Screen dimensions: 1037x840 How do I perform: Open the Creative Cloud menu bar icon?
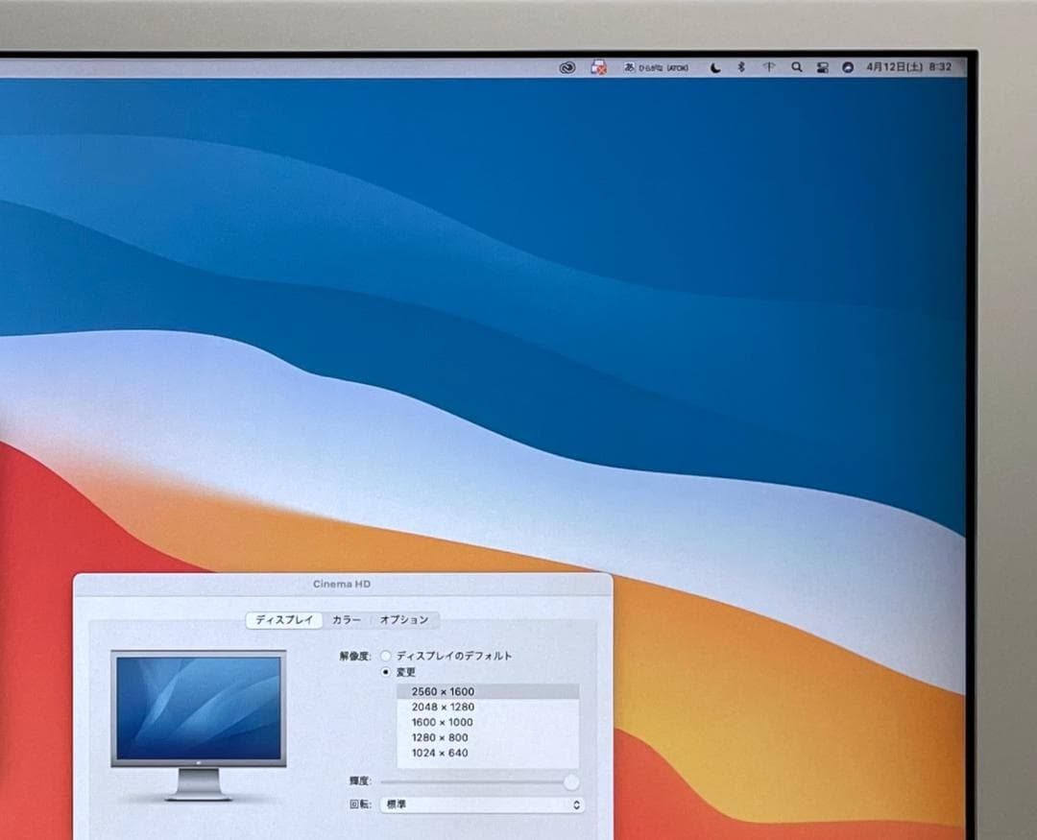[x=566, y=67]
